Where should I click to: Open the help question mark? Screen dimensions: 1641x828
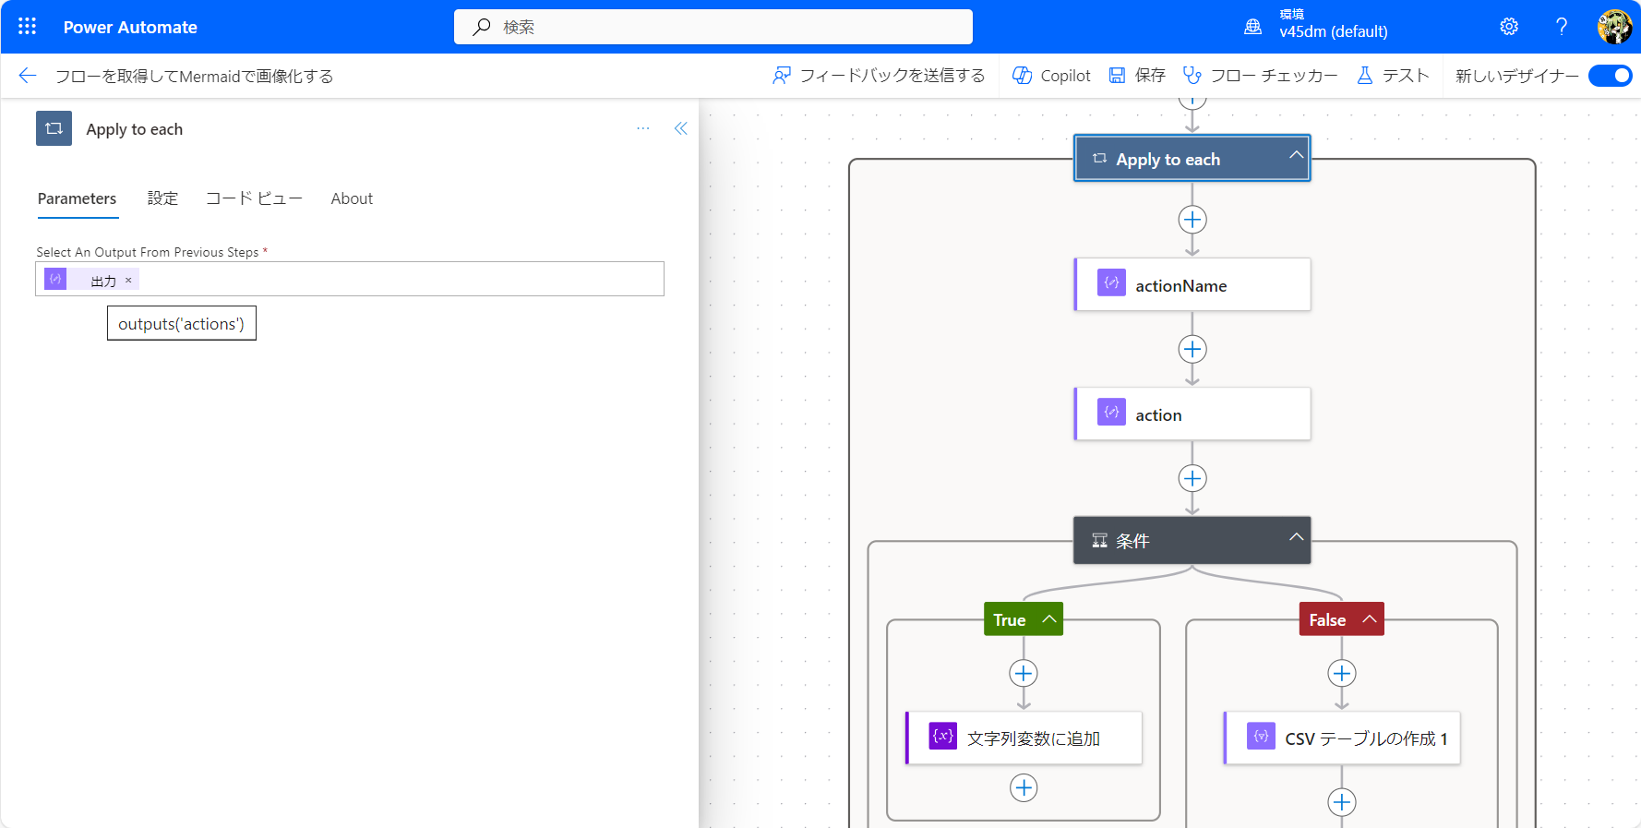pyautogui.click(x=1562, y=27)
